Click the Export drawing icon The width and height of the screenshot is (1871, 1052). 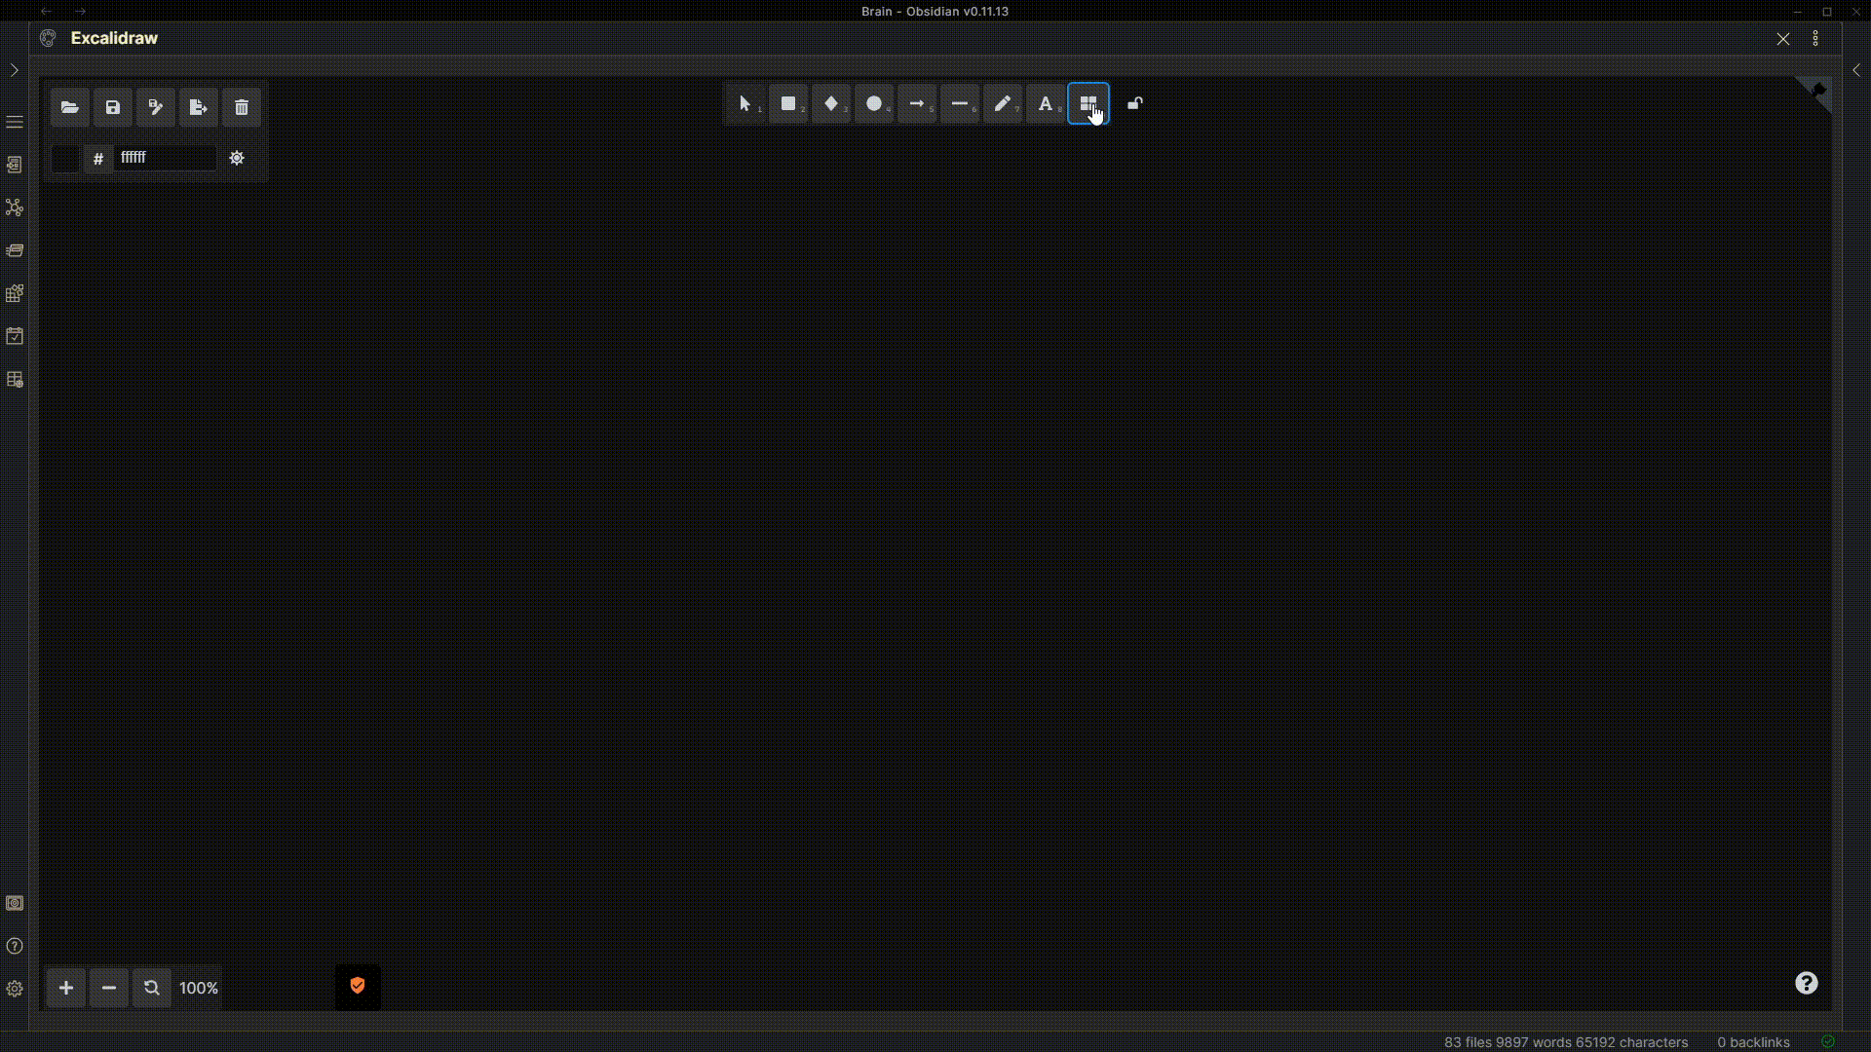click(x=199, y=108)
